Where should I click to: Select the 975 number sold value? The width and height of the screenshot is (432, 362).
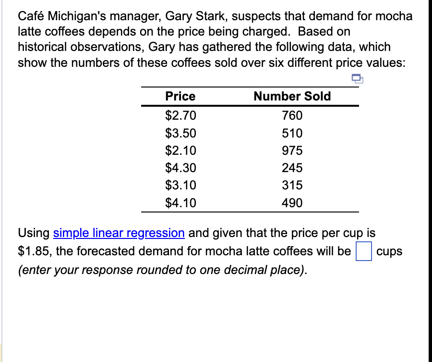pyautogui.click(x=291, y=150)
